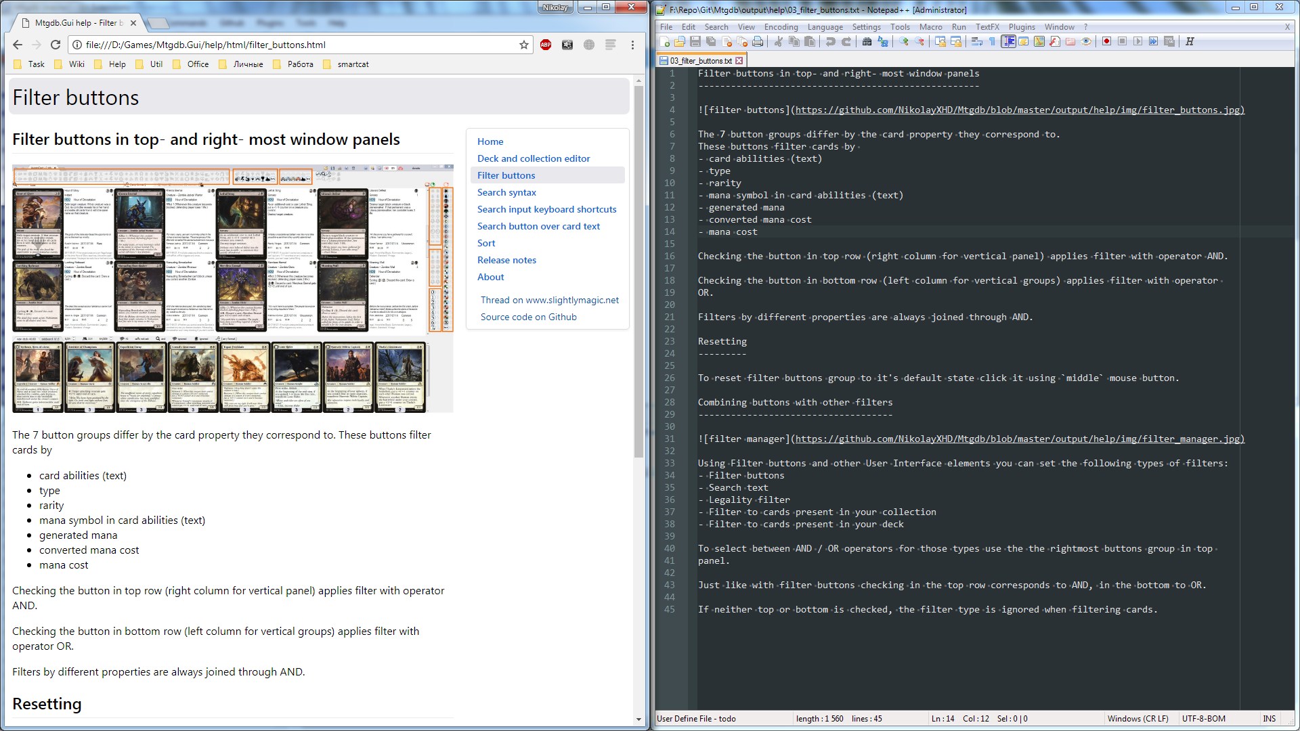Screen dimensions: 1300x731
Task: Reload the help page in Chrome
Action: coord(56,45)
